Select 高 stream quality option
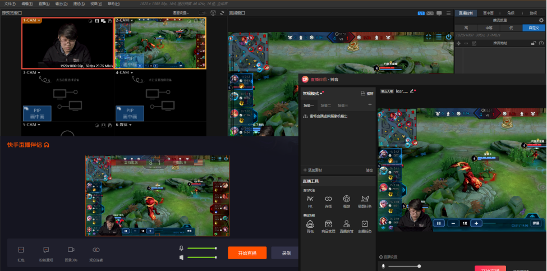 (x=466, y=28)
